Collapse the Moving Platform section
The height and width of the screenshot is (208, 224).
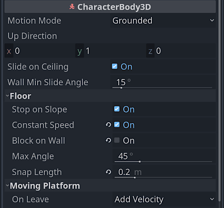pyautogui.click(x=8, y=185)
